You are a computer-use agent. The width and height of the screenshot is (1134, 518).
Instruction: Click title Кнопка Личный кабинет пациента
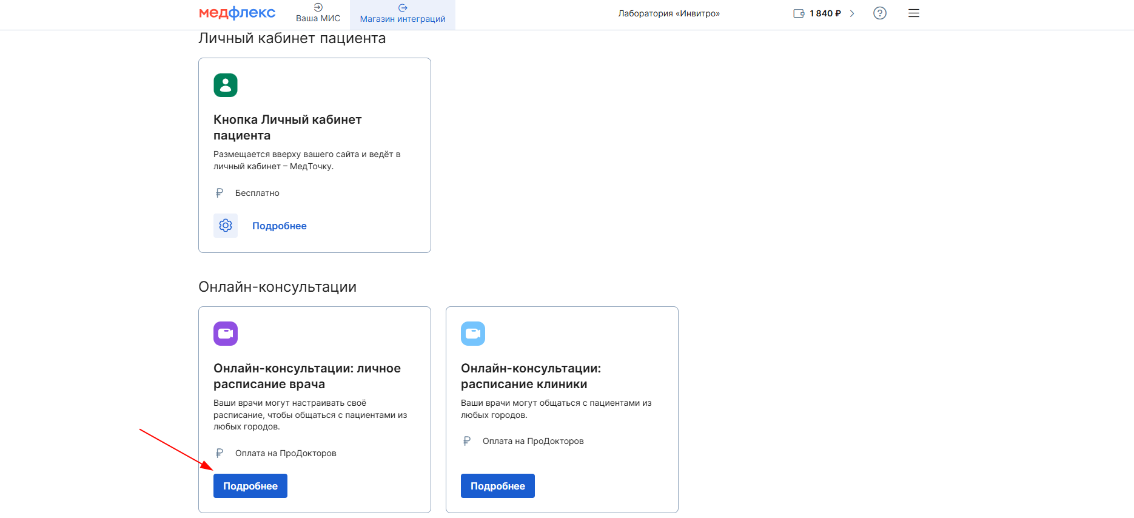(287, 127)
